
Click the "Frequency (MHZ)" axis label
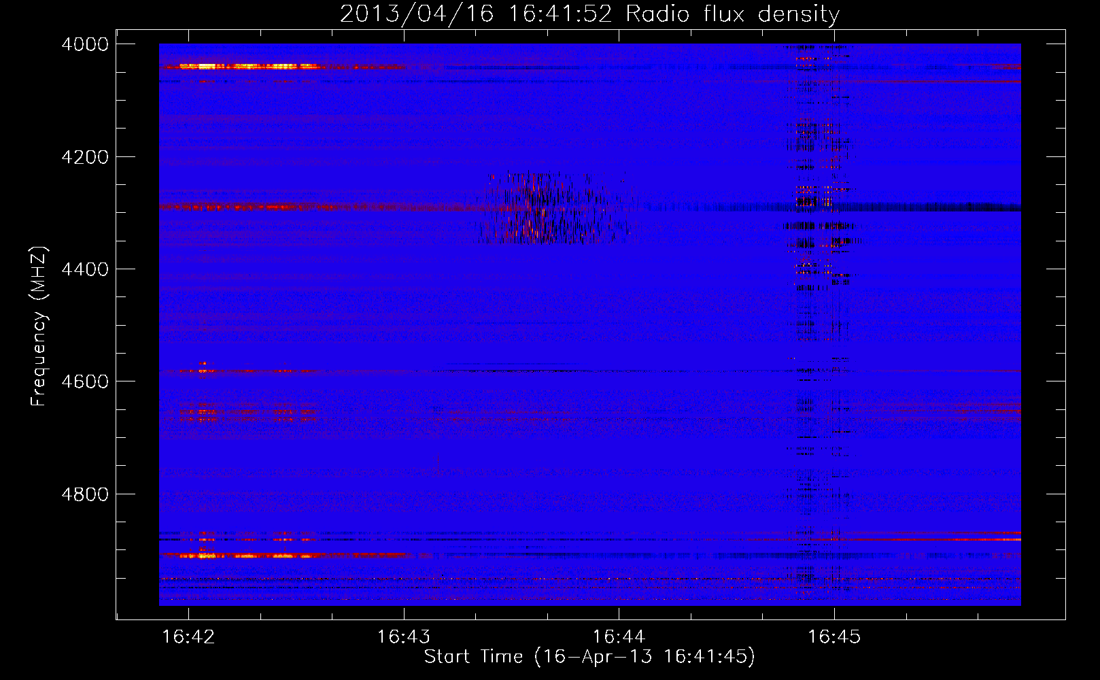39,326
